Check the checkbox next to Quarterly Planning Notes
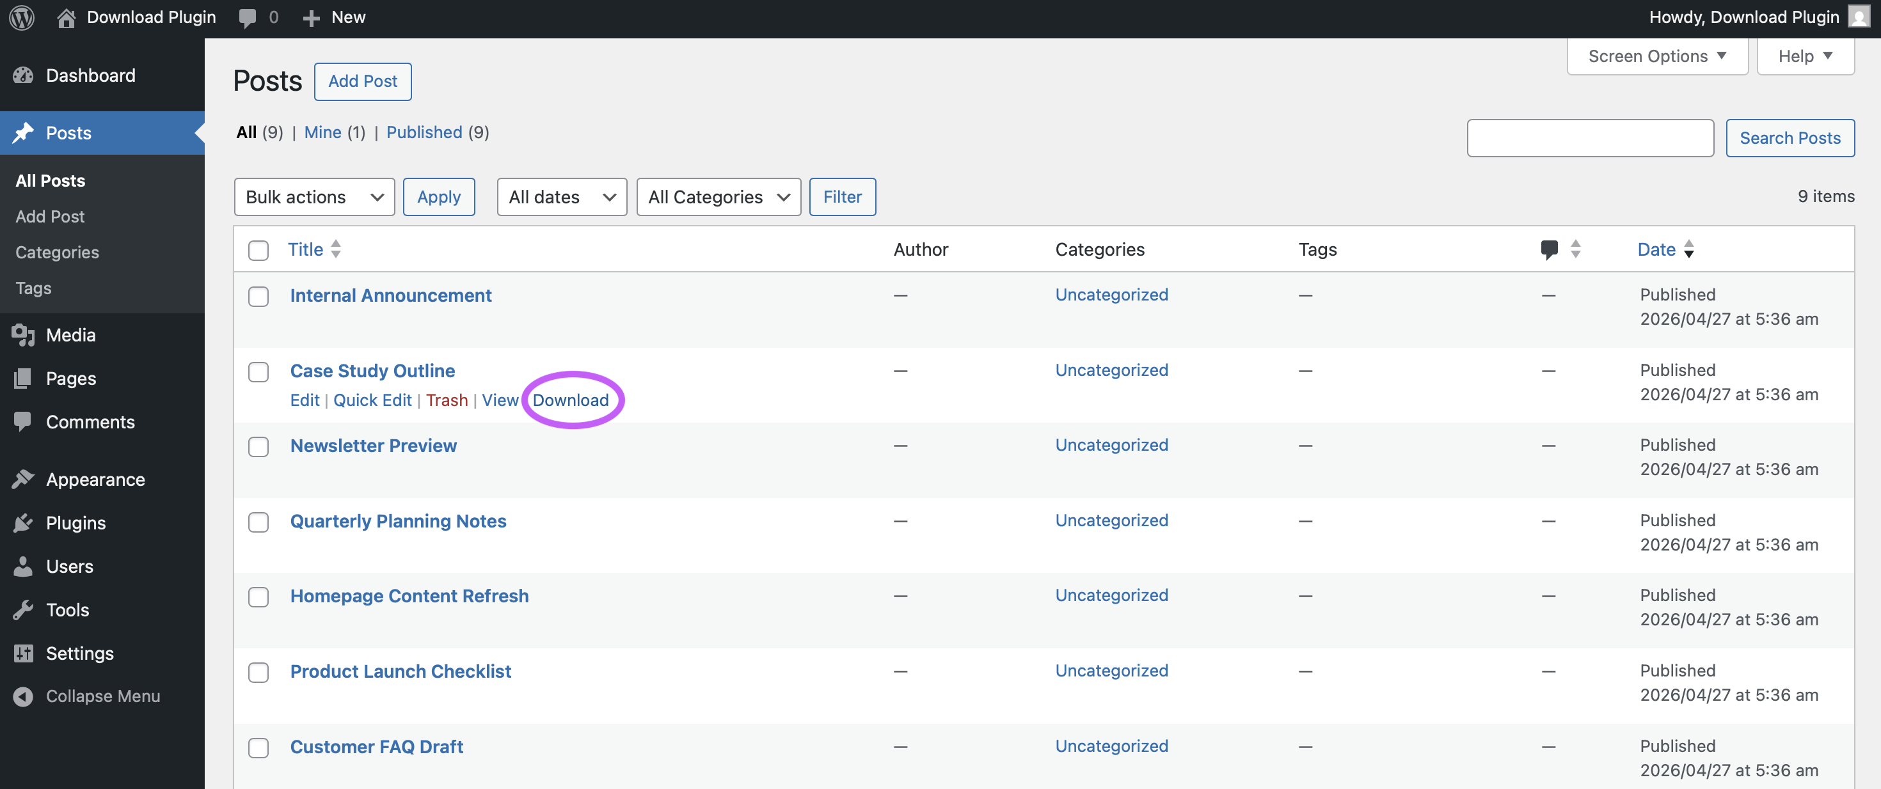The height and width of the screenshot is (789, 1881). pyautogui.click(x=258, y=522)
